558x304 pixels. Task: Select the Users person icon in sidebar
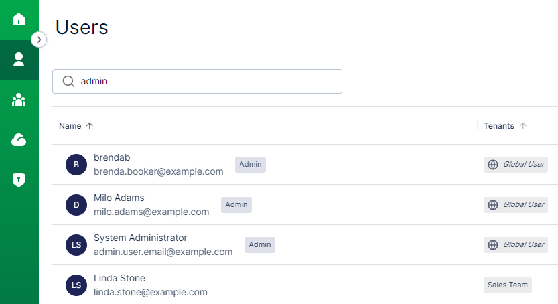click(19, 60)
